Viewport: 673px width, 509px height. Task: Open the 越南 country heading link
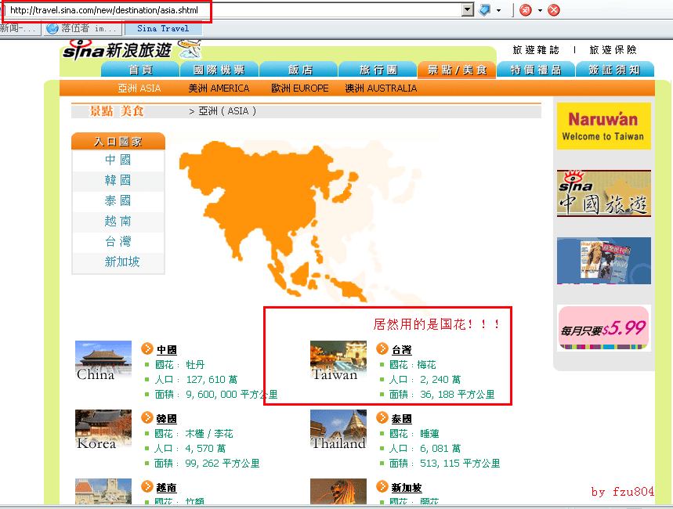(167, 488)
